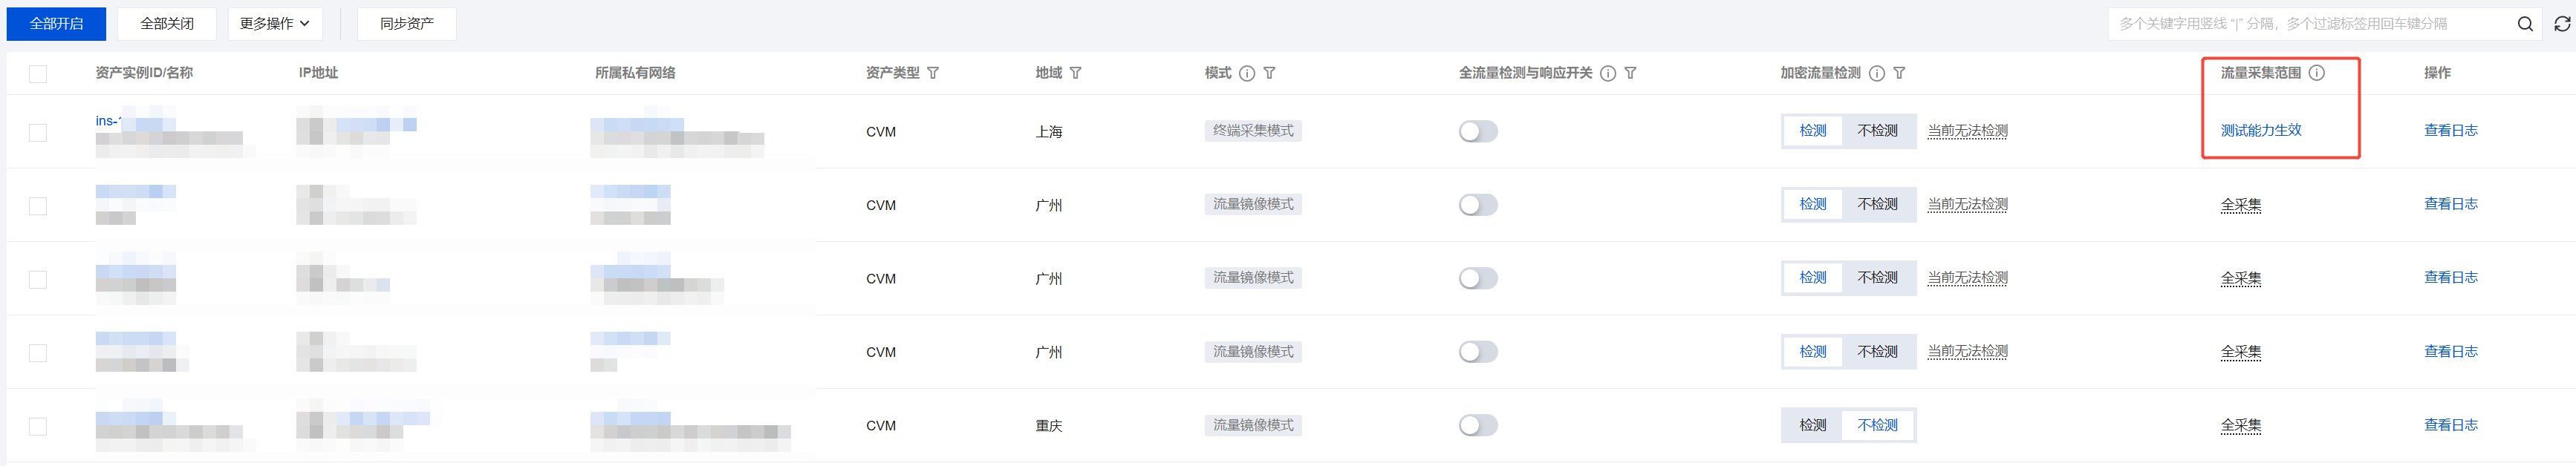Click the info icon beside 流量采集范围
This screenshot has width=2576, height=466.
tap(2316, 73)
